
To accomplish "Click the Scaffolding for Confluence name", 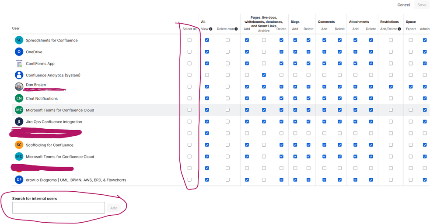I will (49, 145).
